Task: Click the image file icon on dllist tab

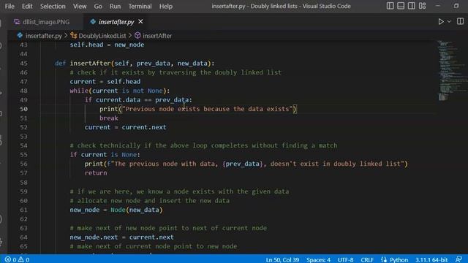Action: pyautogui.click(x=17, y=22)
